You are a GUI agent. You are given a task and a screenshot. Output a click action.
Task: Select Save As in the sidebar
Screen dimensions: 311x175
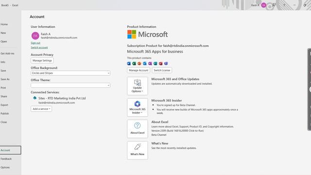[x=5, y=79]
